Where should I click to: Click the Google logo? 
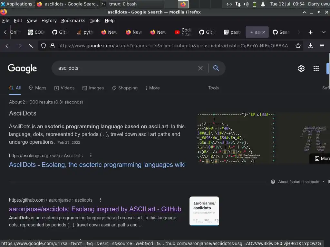(x=22, y=69)
